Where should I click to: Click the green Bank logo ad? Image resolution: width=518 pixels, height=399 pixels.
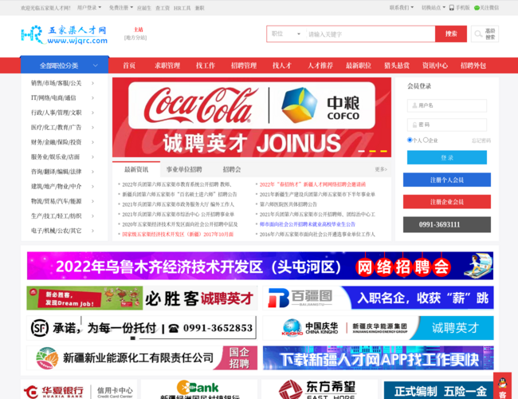point(199,389)
